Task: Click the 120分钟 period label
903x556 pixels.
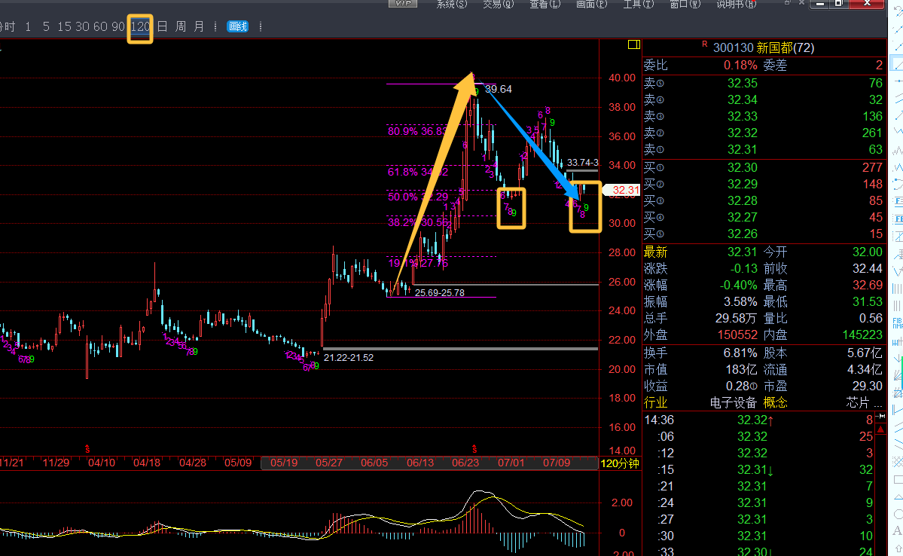Action: point(620,463)
